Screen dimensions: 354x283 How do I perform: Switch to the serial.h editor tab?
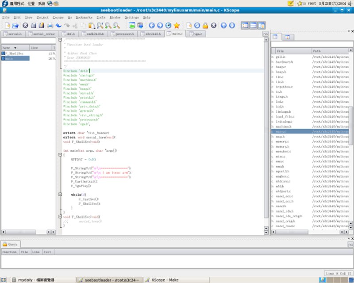13,34
